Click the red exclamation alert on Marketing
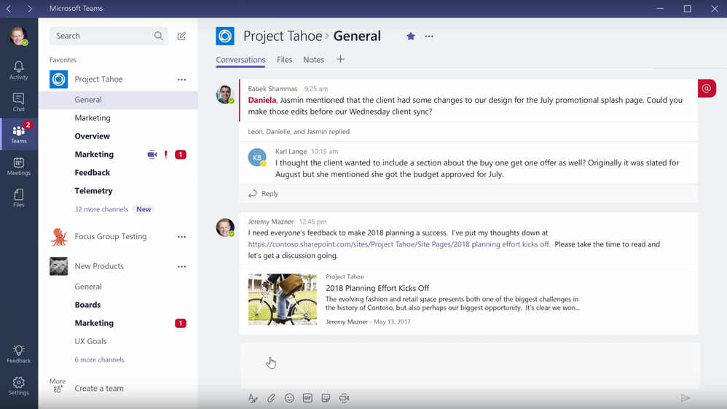This screenshot has height=409, width=727. (x=166, y=155)
